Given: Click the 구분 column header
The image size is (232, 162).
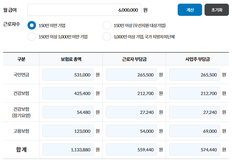Looking at the screenshot, I should (x=21, y=59).
